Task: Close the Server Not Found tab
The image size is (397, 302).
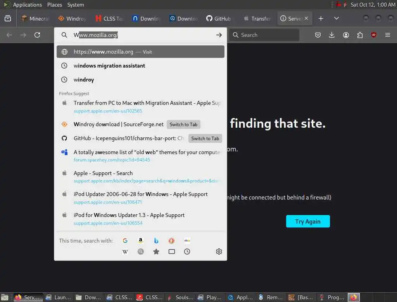Action: click(306, 18)
